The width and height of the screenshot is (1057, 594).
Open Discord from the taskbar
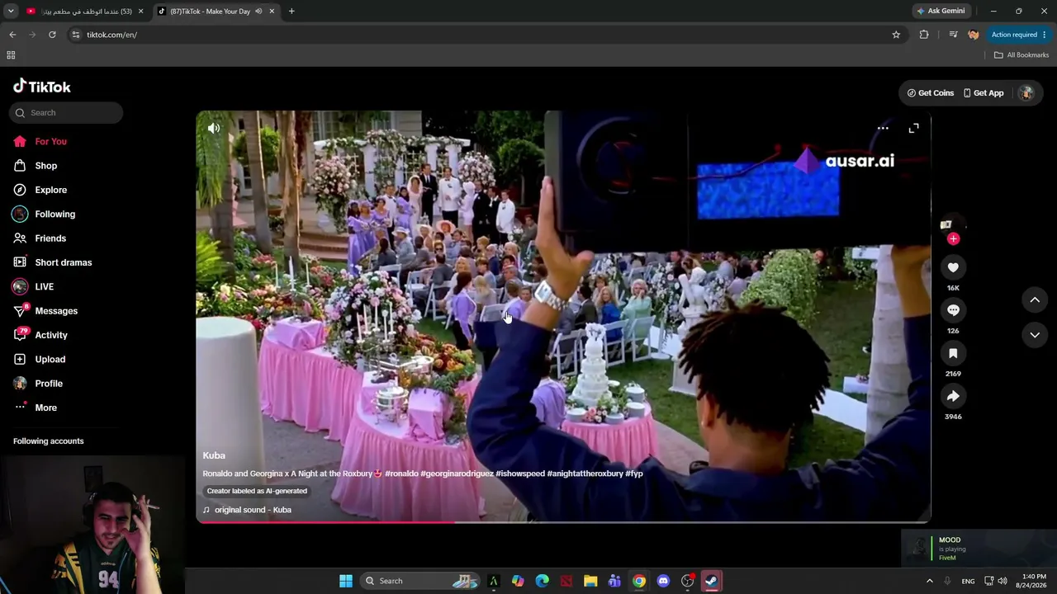[663, 581]
